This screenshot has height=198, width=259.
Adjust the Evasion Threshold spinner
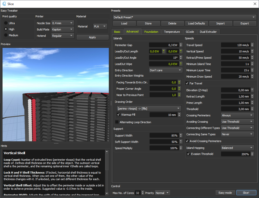click(x=252, y=154)
